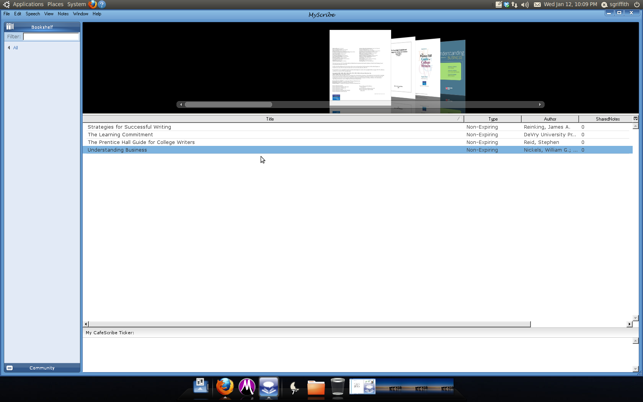
Task: Select 'Strategies for Successful Writing' row
Action: 357,127
